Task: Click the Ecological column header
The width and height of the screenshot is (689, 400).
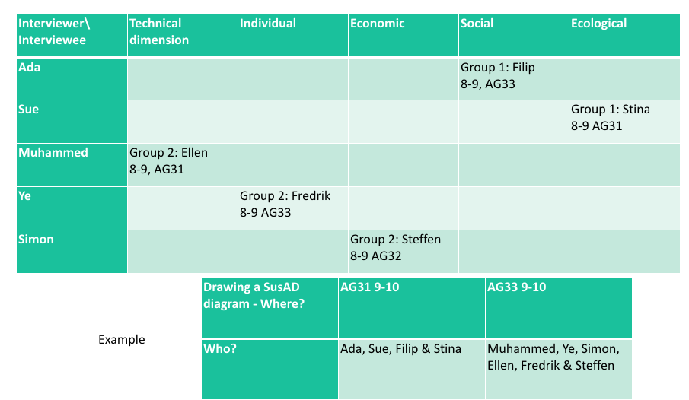Action: click(624, 35)
